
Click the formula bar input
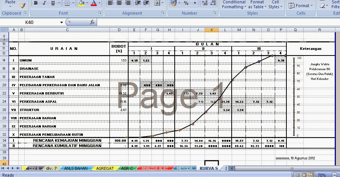tap(218, 22)
